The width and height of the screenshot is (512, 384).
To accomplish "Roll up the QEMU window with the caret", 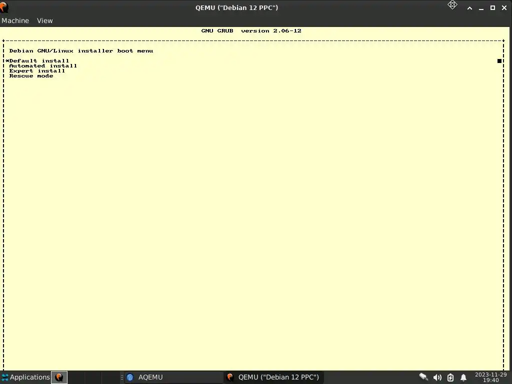I will pyautogui.click(x=469, y=8).
